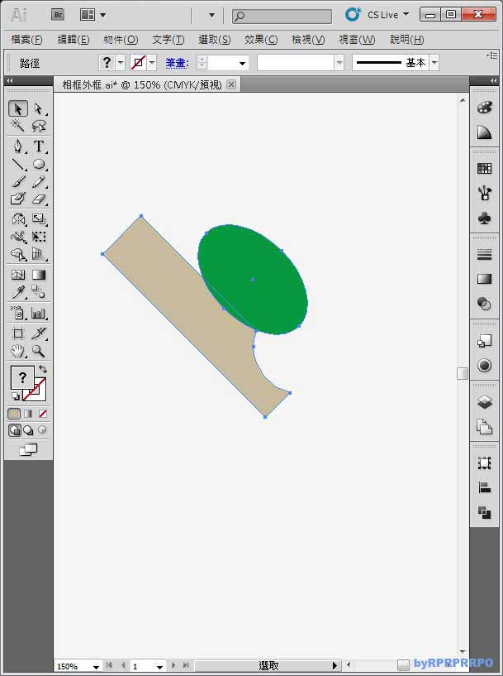Select the Ellipse tool
503x676 pixels.
point(38,164)
